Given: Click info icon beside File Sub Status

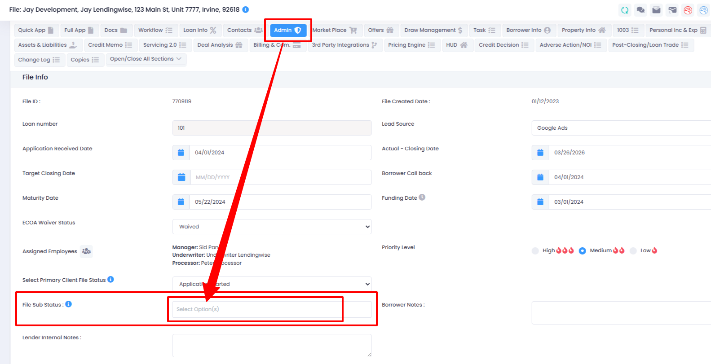Looking at the screenshot, I should [x=68, y=304].
